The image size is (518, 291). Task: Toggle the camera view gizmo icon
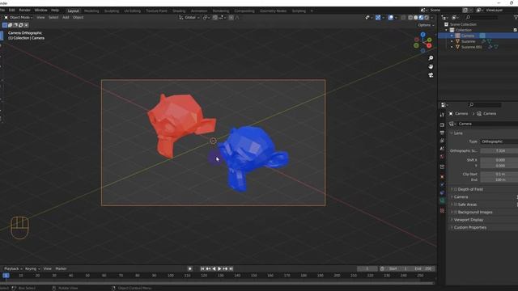click(431, 75)
